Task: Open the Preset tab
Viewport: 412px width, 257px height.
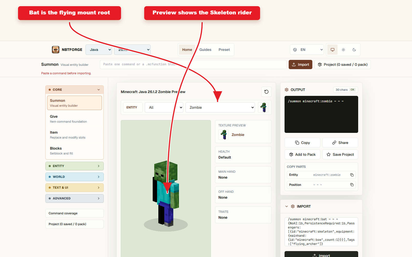Action: pos(224,50)
